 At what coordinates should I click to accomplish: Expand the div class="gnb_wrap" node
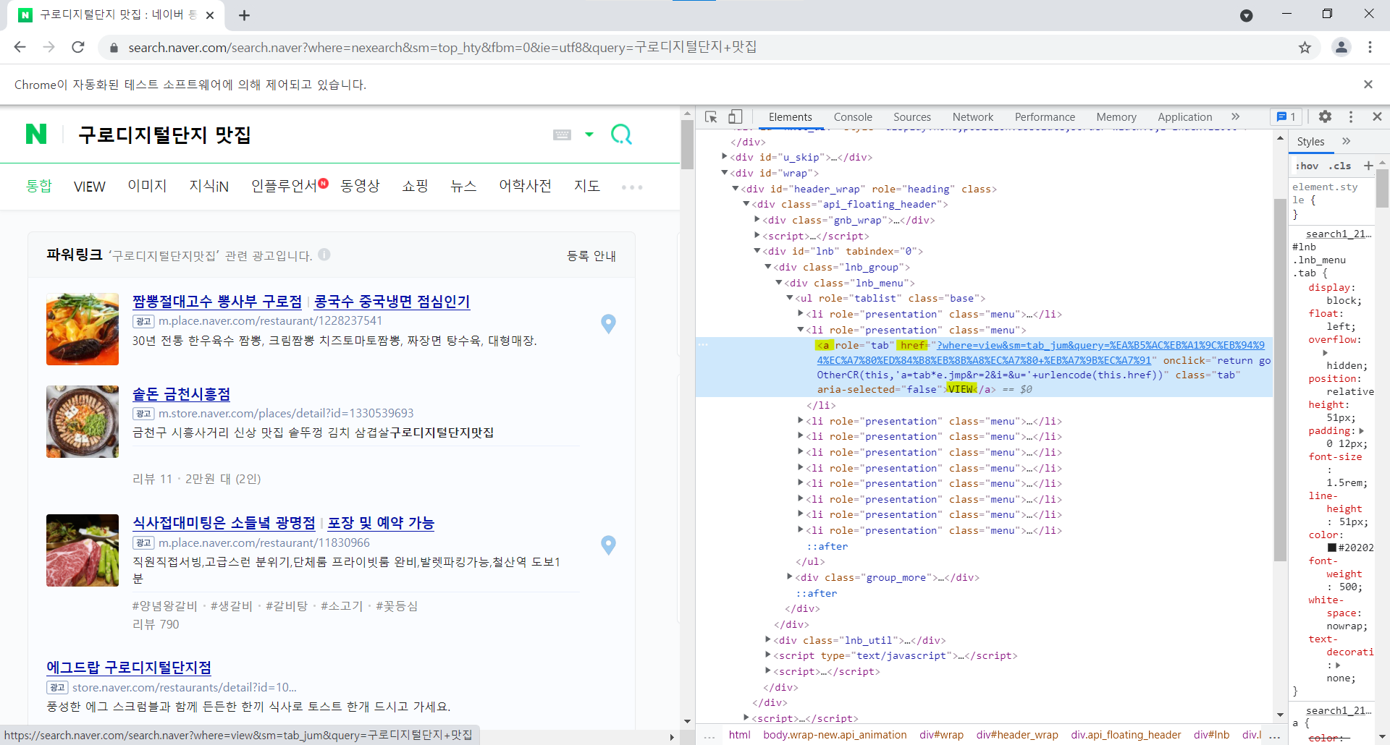click(757, 219)
